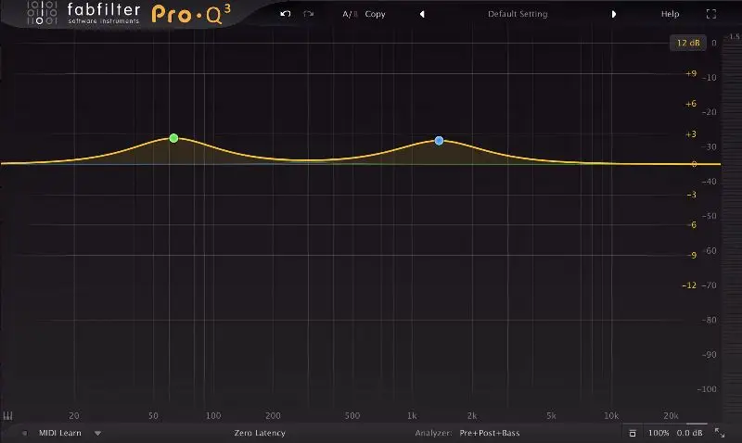The height and width of the screenshot is (443, 742).
Task: Enter full screen mode via top-right icon
Action: pos(711,15)
